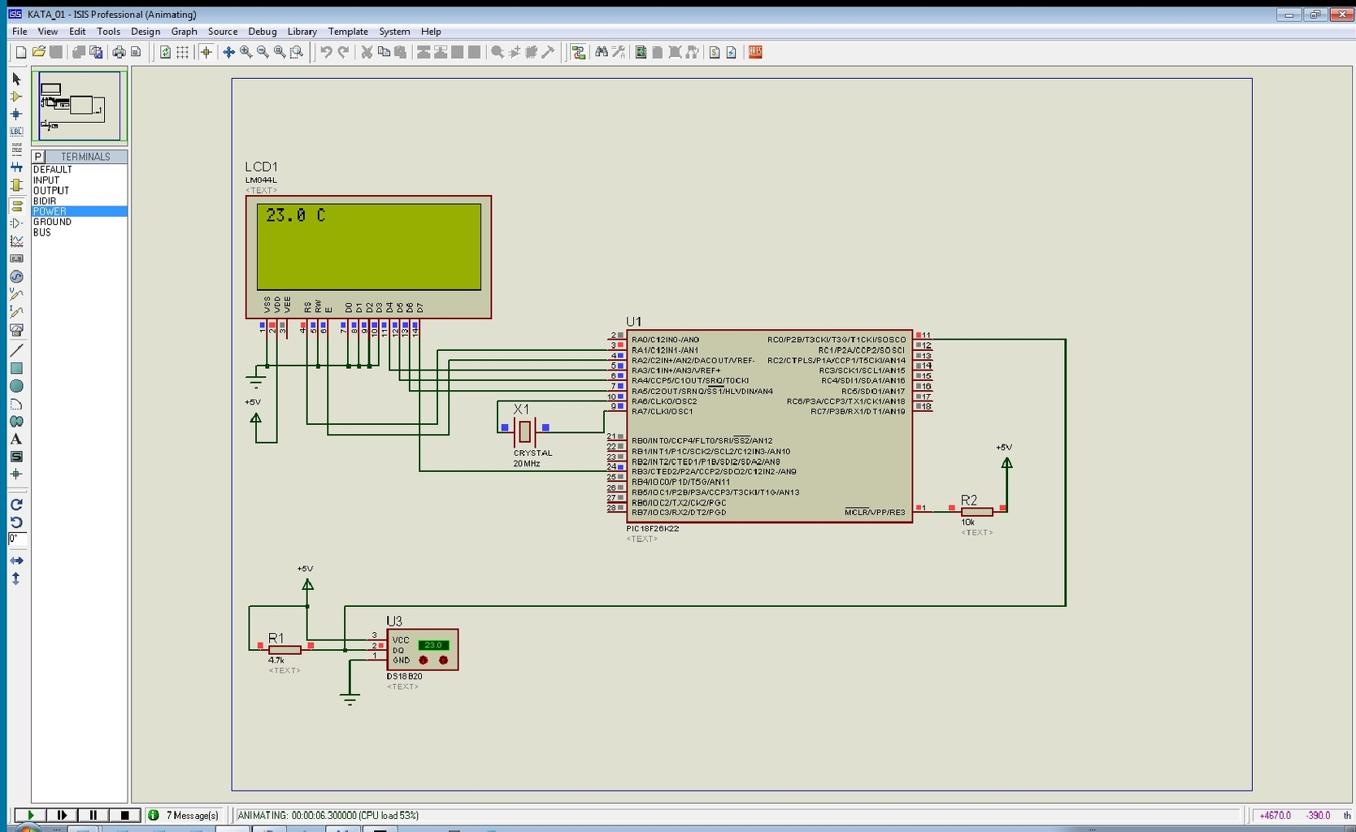Activate the Wire label tool

(15, 132)
